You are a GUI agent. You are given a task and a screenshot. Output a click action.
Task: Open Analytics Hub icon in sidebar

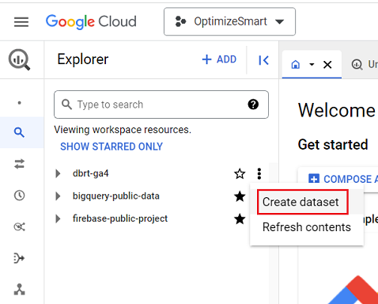[x=19, y=226]
